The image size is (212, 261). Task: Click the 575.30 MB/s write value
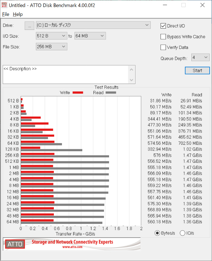coord(160,204)
